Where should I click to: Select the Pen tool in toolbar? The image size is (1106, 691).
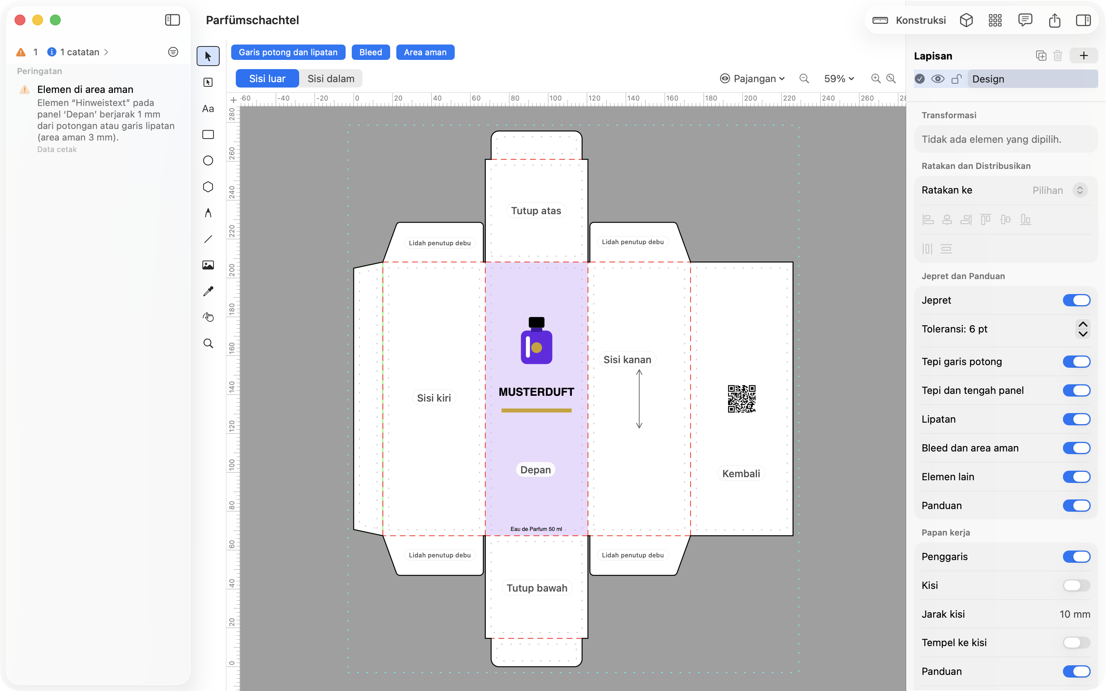[208, 213]
